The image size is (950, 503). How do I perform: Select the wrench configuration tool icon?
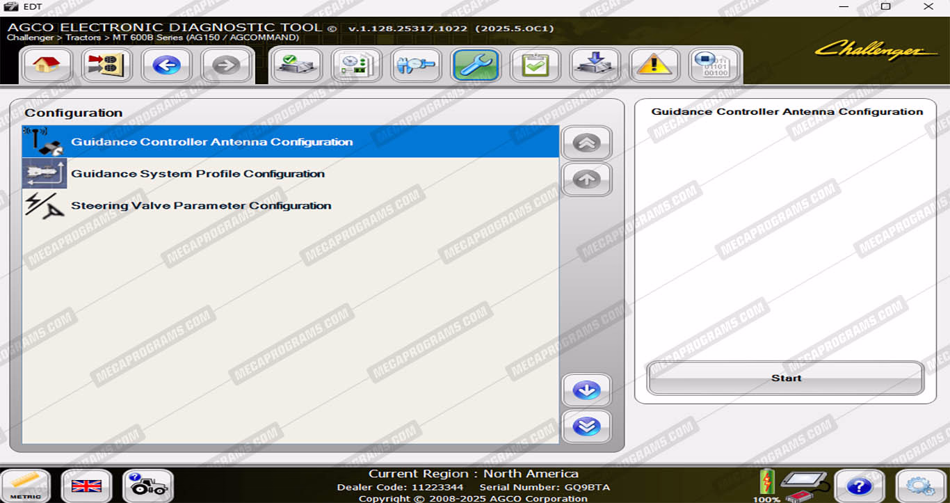476,66
